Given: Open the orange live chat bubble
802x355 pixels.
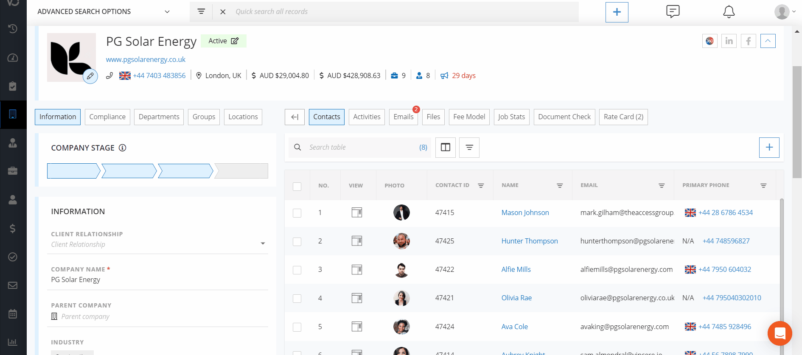Looking at the screenshot, I should click(780, 333).
